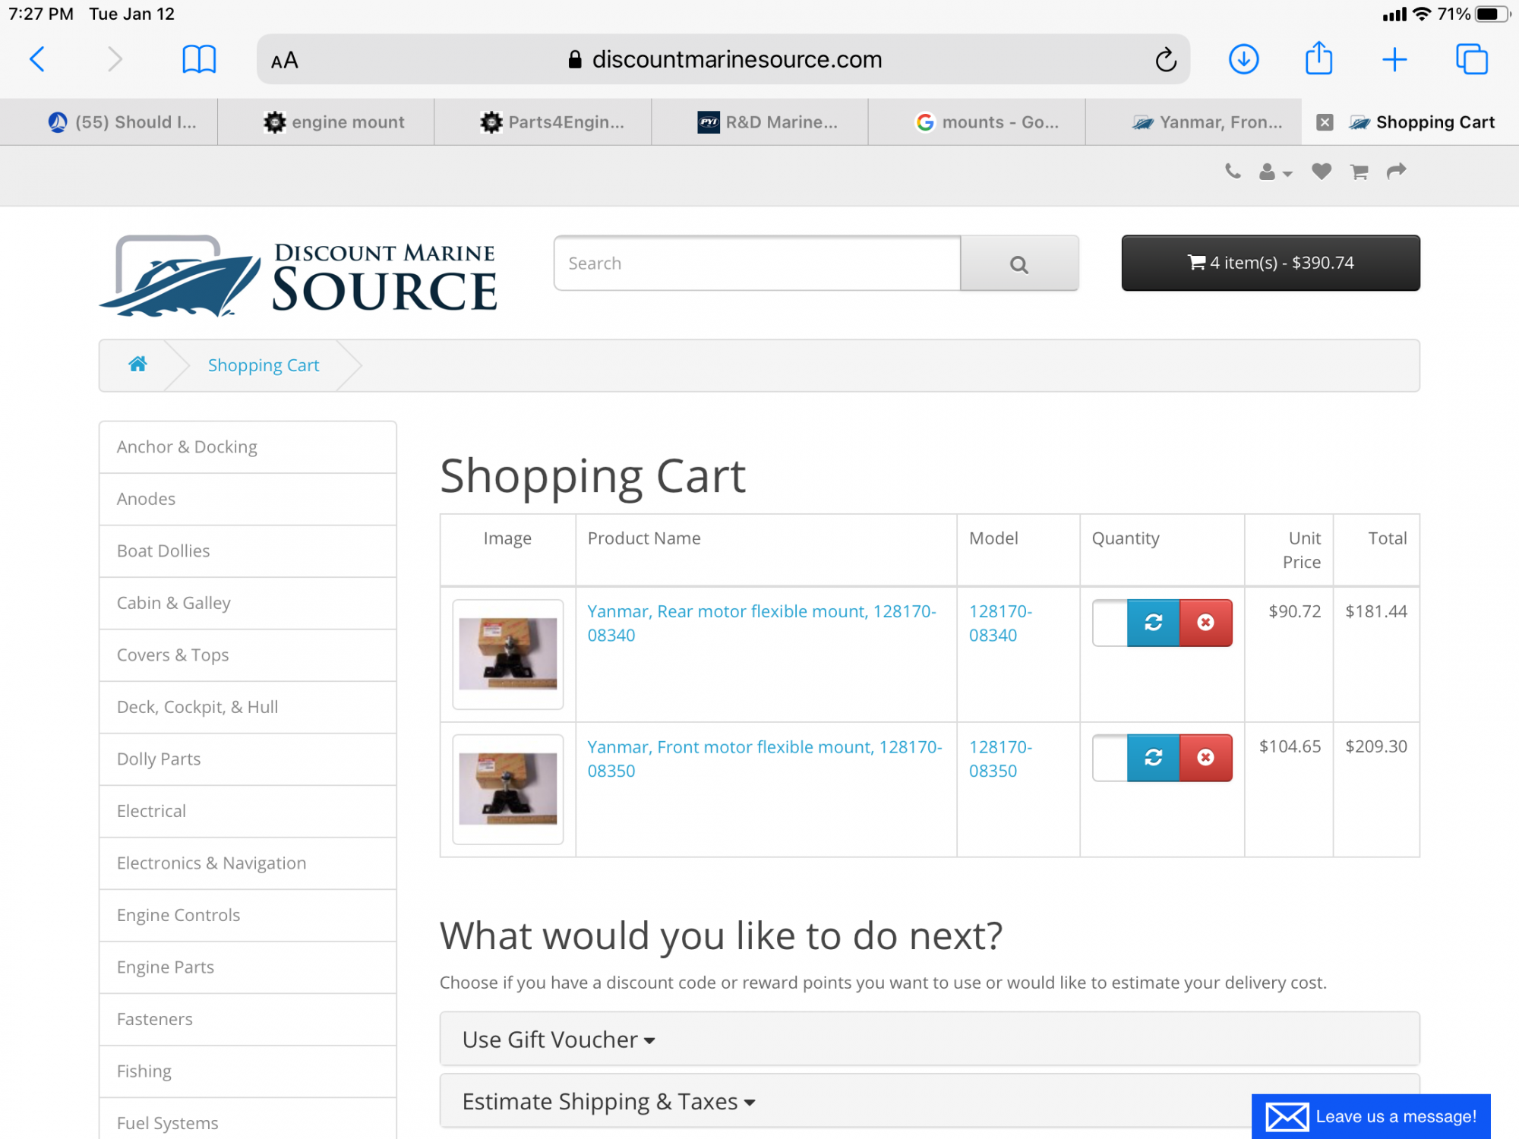
Task: Open the Anchor & Docking category
Action: 248,447
